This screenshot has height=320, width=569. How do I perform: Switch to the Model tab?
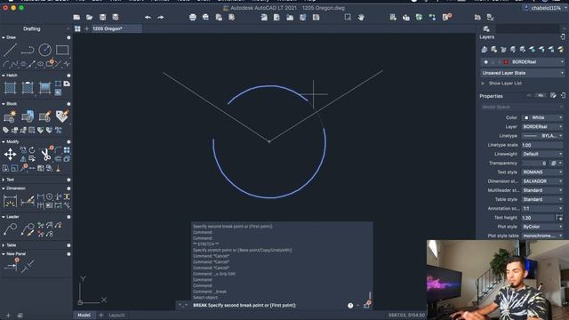click(84, 316)
